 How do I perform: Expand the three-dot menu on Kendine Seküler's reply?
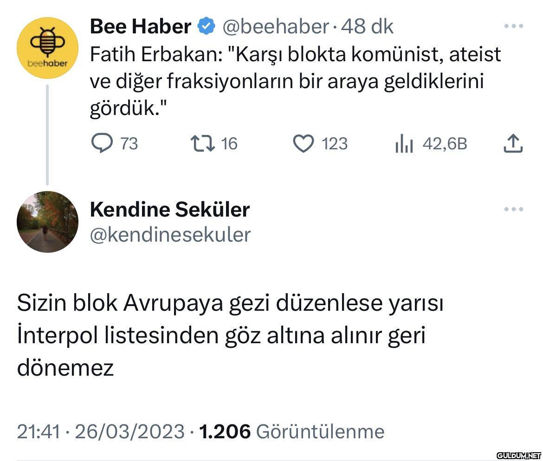513,209
